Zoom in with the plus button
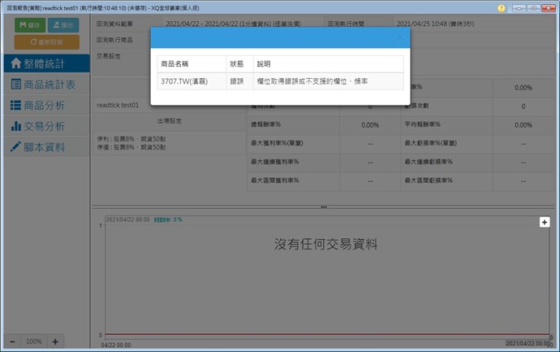Screen dimensions: 560x352 55,341
